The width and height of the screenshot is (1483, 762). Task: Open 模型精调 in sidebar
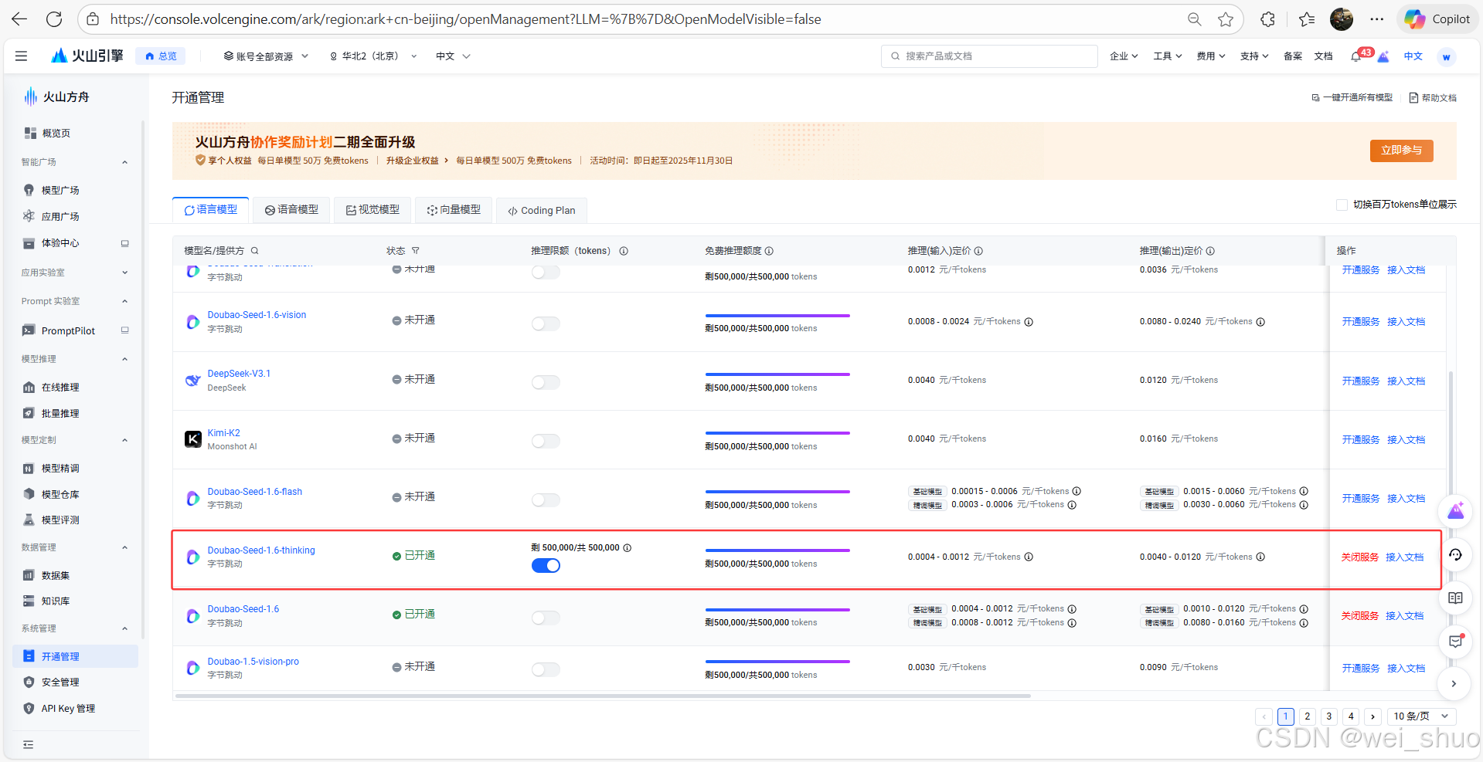tap(60, 468)
